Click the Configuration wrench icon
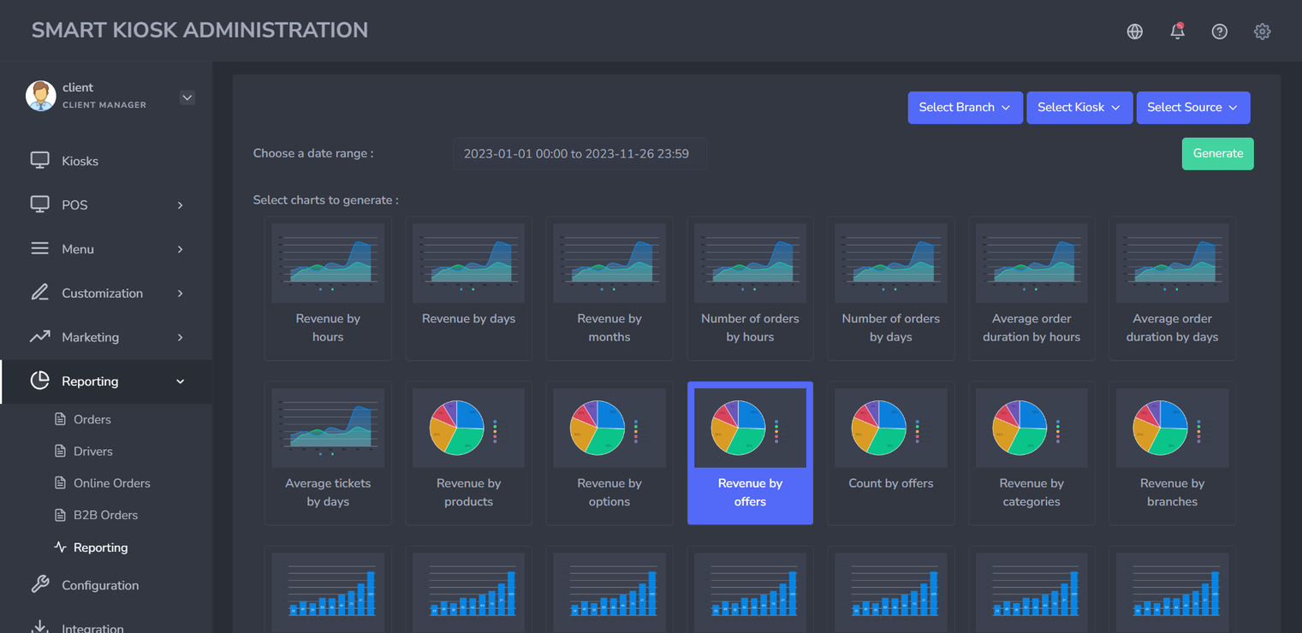1302x633 pixels. (x=39, y=585)
